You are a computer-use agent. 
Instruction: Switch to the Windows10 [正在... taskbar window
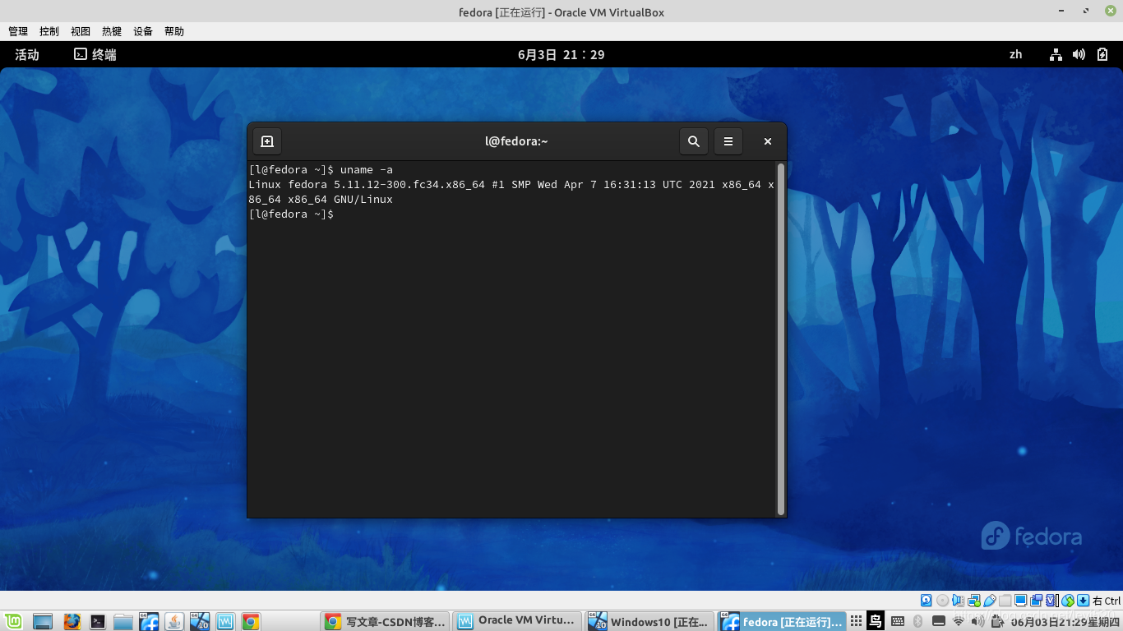(x=649, y=621)
